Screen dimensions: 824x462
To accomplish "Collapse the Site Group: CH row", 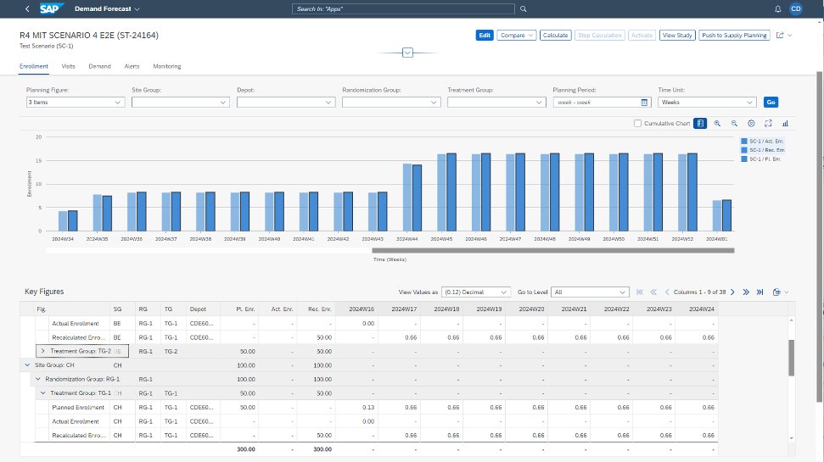I will pyautogui.click(x=26, y=365).
